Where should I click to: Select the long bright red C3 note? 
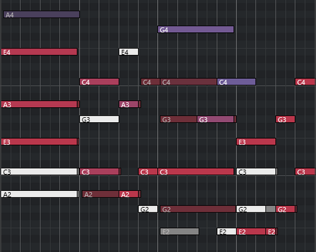(196, 171)
